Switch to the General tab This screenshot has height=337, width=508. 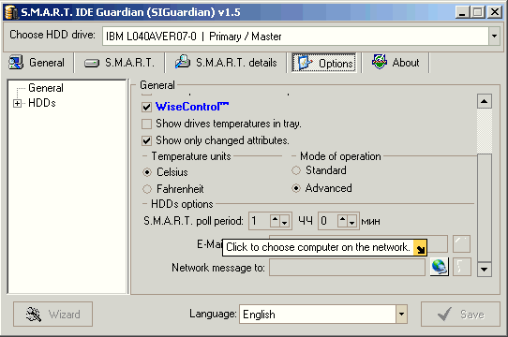click(x=37, y=63)
